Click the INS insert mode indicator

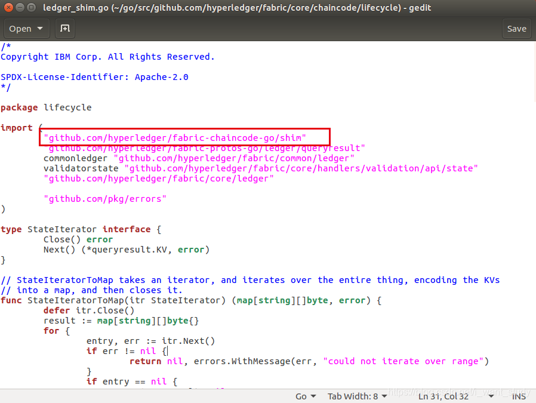[519, 396]
